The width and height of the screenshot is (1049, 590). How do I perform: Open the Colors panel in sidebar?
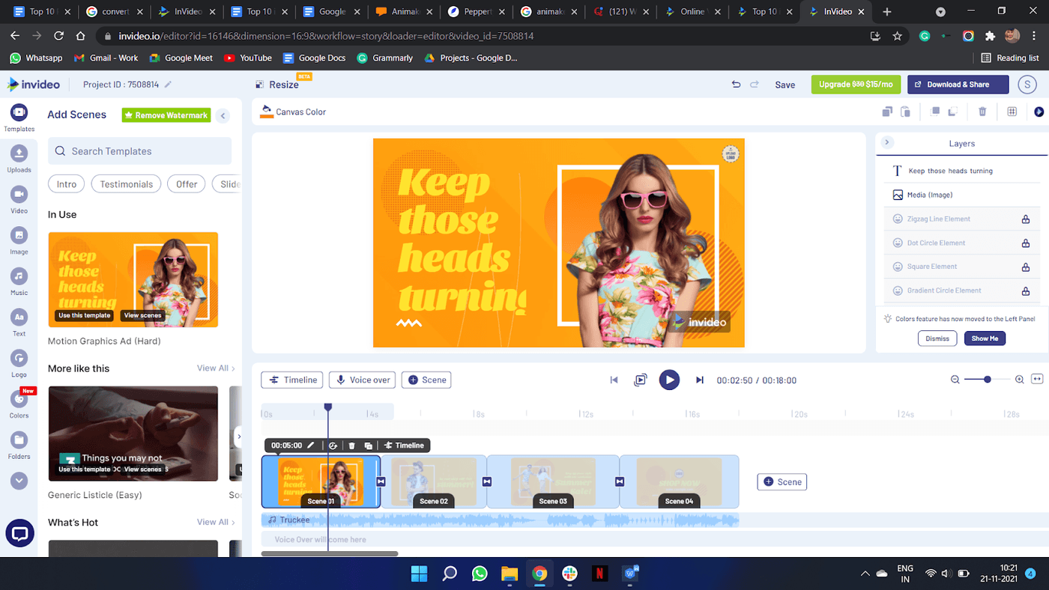pos(19,400)
